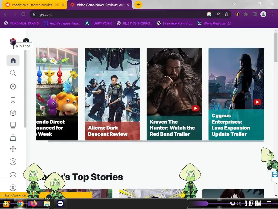Open the bookmark icon in the sidebar
Screen dimensions: 278x209
coord(13,100)
